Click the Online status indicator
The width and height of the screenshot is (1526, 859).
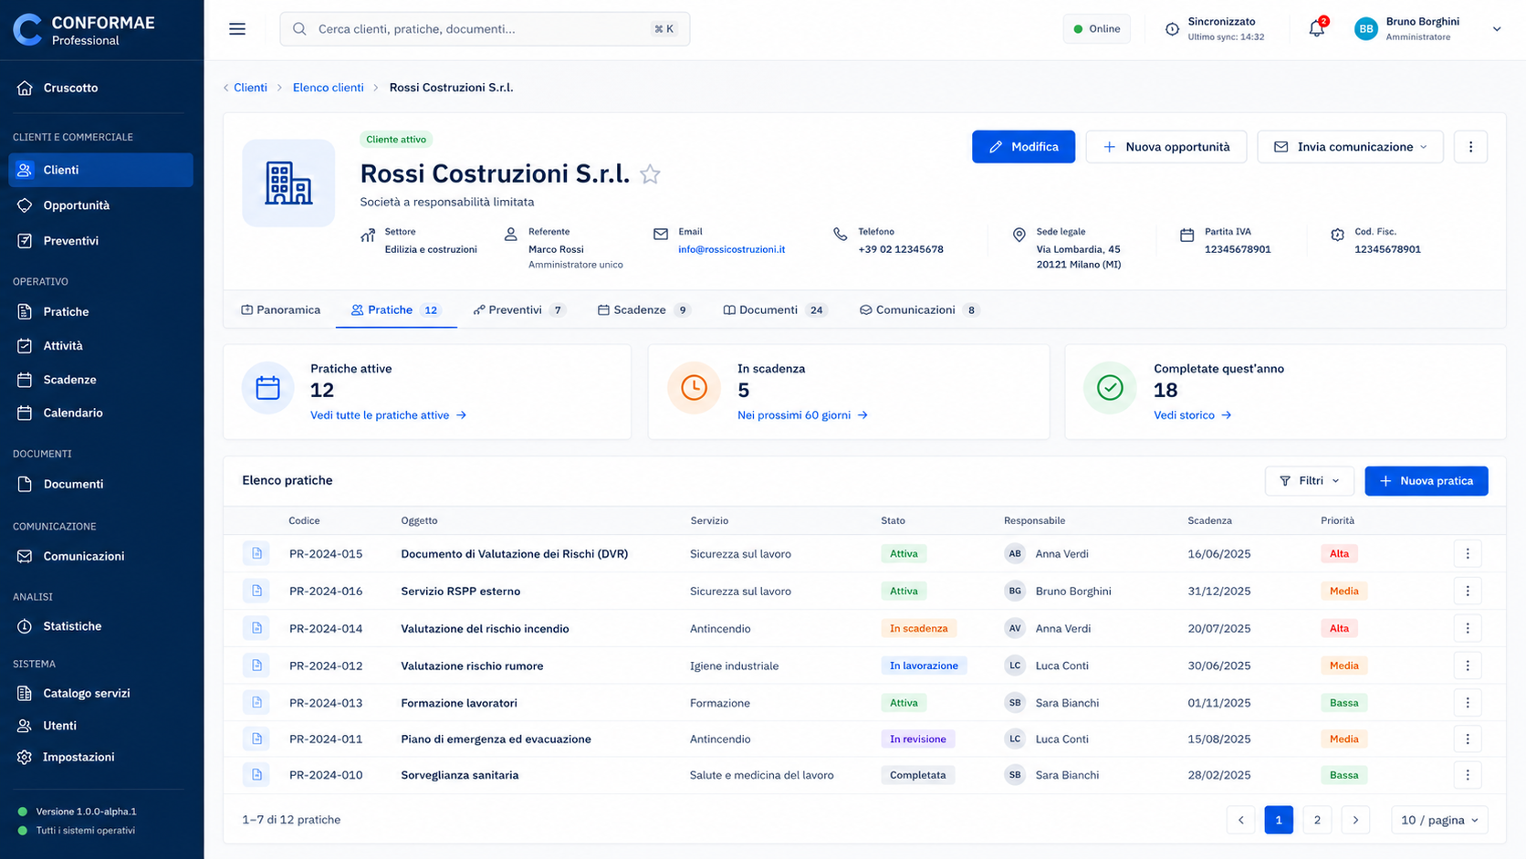click(x=1097, y=29)
